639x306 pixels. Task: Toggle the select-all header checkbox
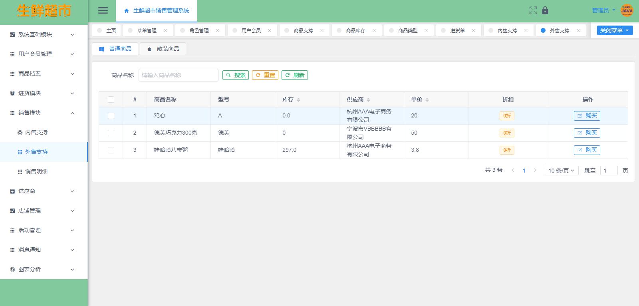pos(111,100)
